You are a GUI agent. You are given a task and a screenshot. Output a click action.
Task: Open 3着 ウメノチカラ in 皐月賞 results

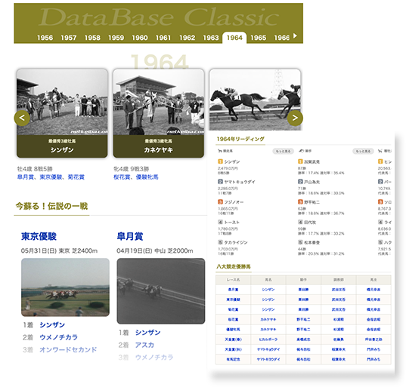tap(154, 358)
